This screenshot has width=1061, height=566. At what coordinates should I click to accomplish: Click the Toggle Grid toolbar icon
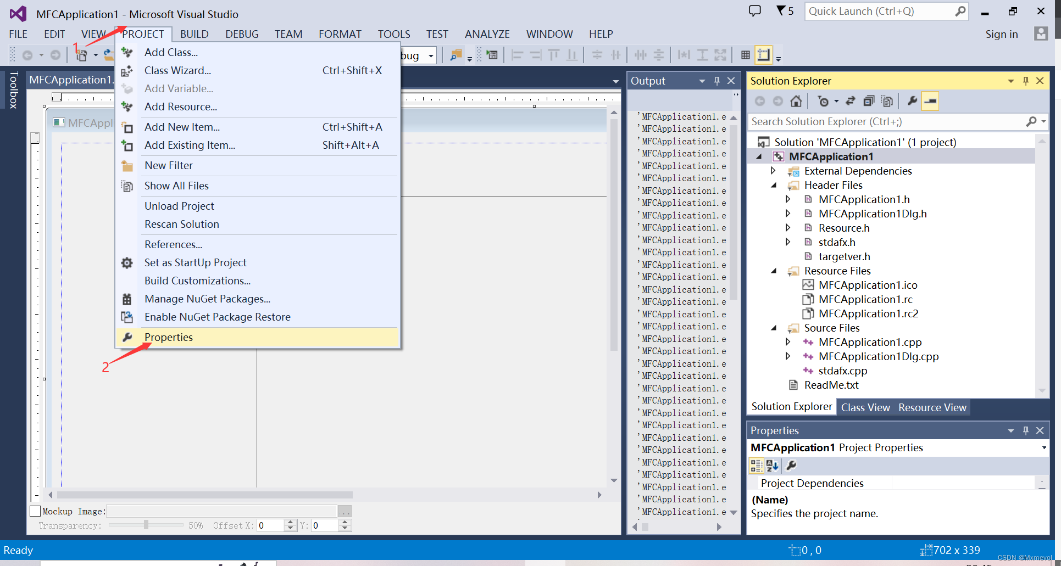[745, 54]
